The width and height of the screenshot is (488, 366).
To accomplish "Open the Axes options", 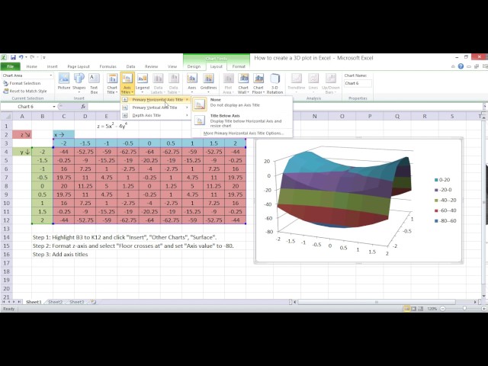I will click(191, 83).
